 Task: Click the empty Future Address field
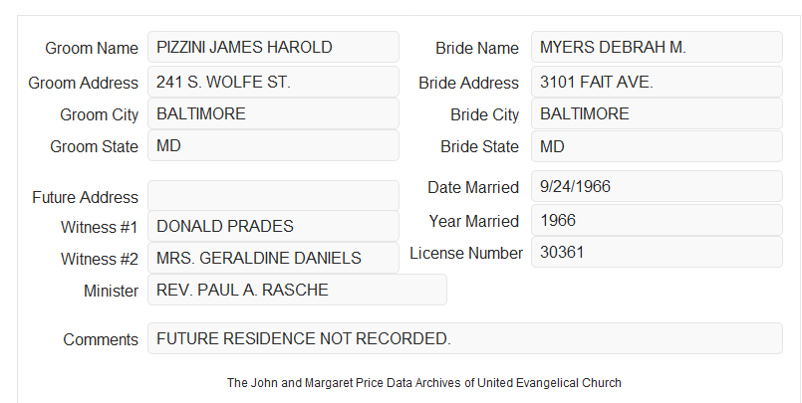(273, 196)
